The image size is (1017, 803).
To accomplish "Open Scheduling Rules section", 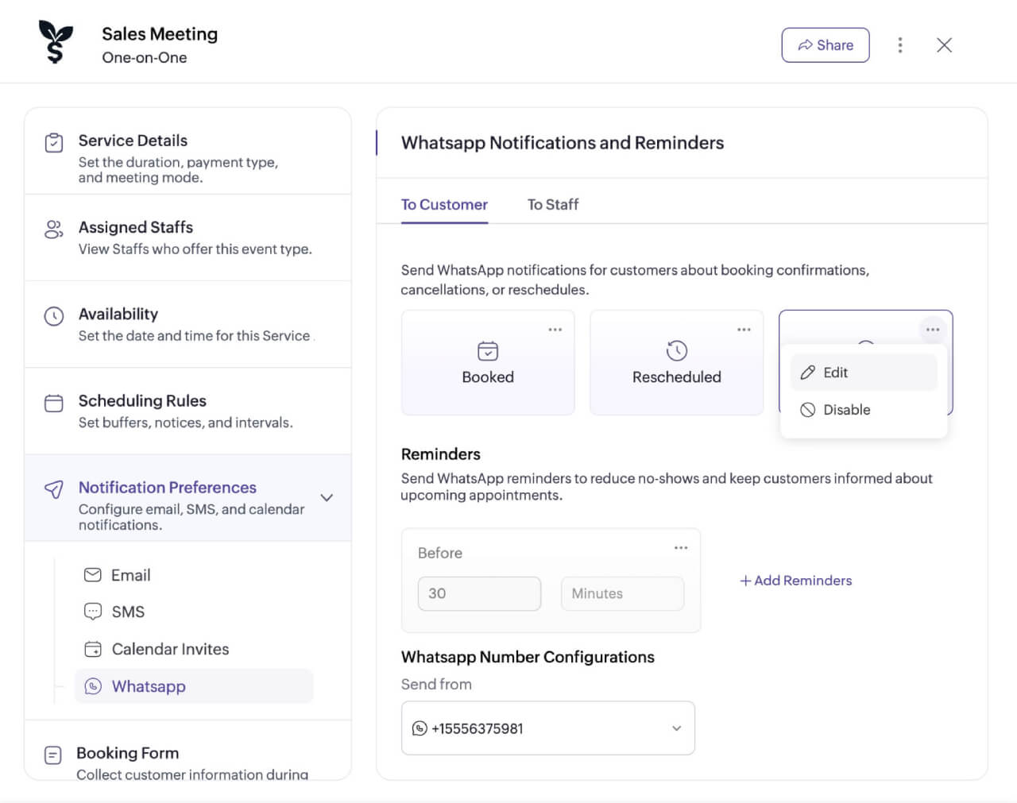I will [x=188, y=411].
